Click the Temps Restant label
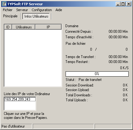The image size is (133, 130). (x=77, y=62)
